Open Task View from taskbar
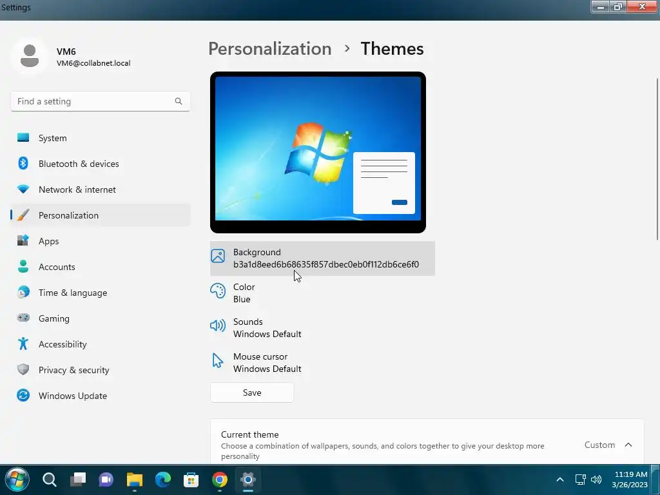This screenshot has width=660, height=495. click(x=78, y=480)
